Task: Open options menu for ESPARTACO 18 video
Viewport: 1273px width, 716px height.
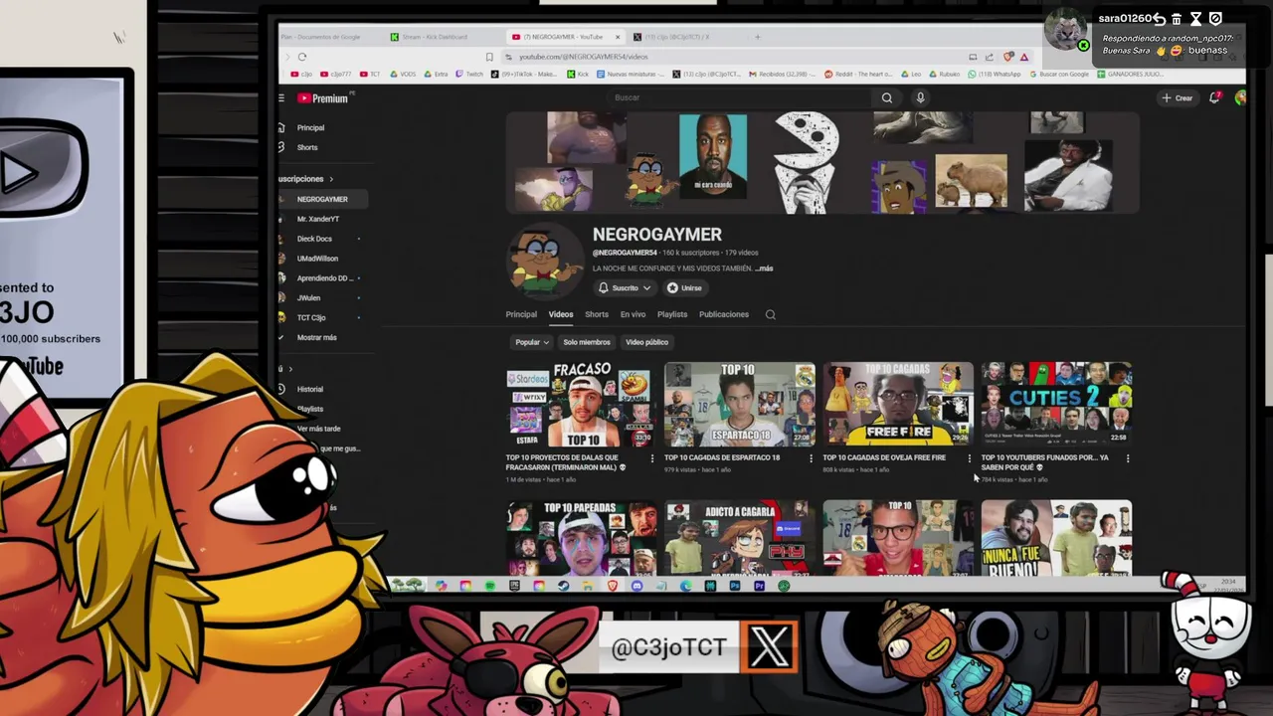Action: pyautogui.click(x=811, y=458)
